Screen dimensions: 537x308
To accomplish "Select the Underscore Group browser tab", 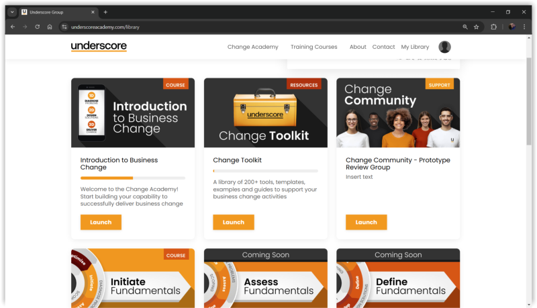I will (x=58, y=12).
